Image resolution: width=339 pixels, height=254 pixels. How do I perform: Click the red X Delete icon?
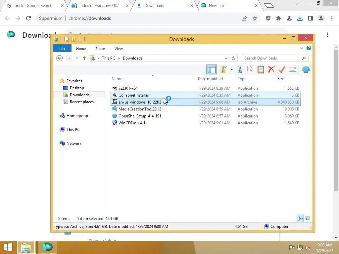[x=271, y=69]
